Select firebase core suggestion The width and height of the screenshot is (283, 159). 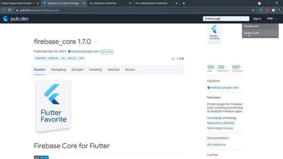(x=260, y=26)
